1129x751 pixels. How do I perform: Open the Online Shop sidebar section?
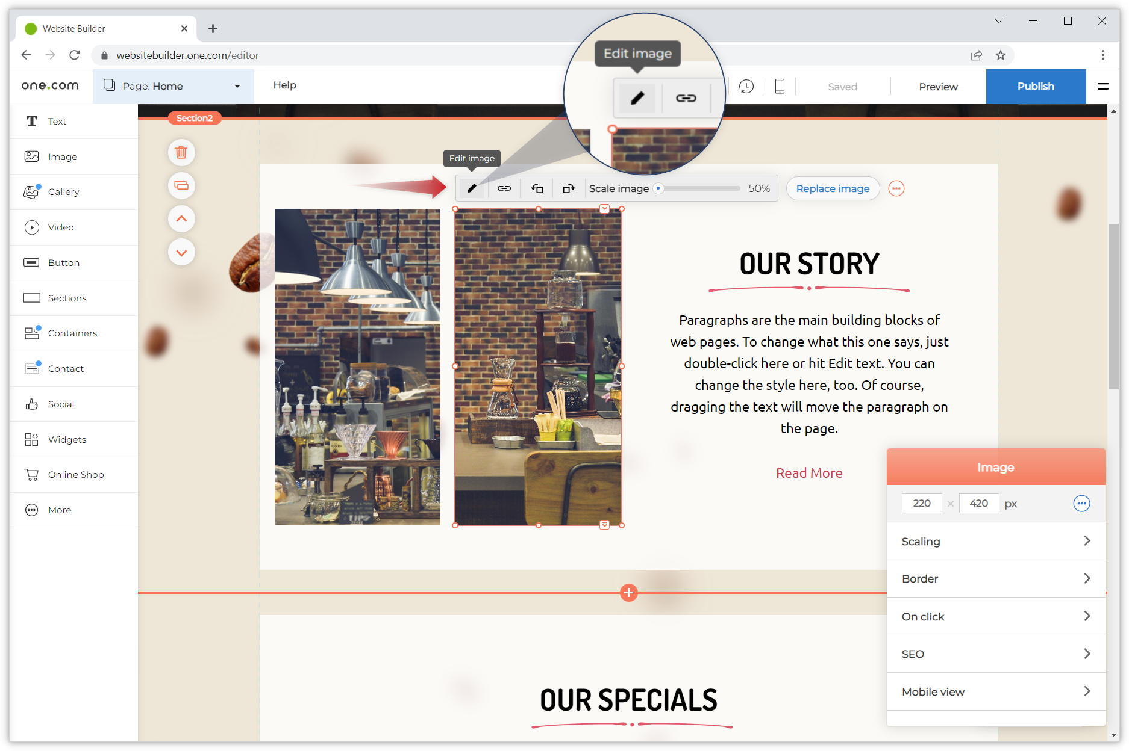point(75,474)
